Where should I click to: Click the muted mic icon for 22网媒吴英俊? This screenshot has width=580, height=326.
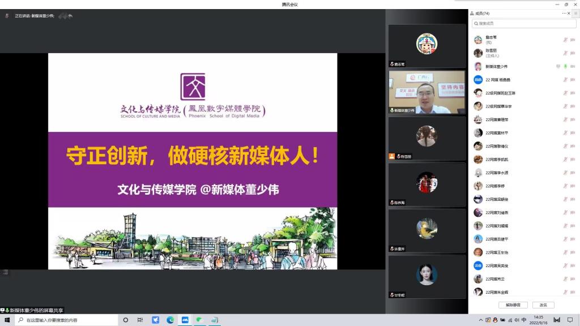click(x=565, y=266)
